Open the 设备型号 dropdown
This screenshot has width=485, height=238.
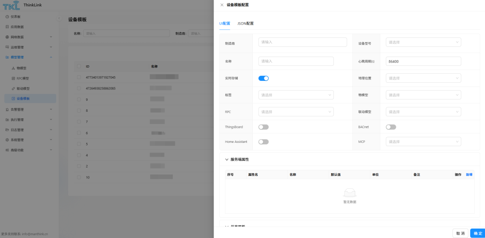point(423,42)
